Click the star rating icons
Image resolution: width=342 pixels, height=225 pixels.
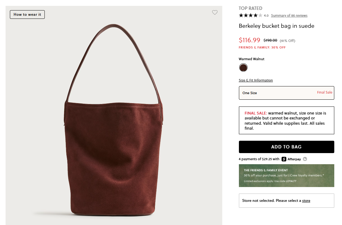250,15
